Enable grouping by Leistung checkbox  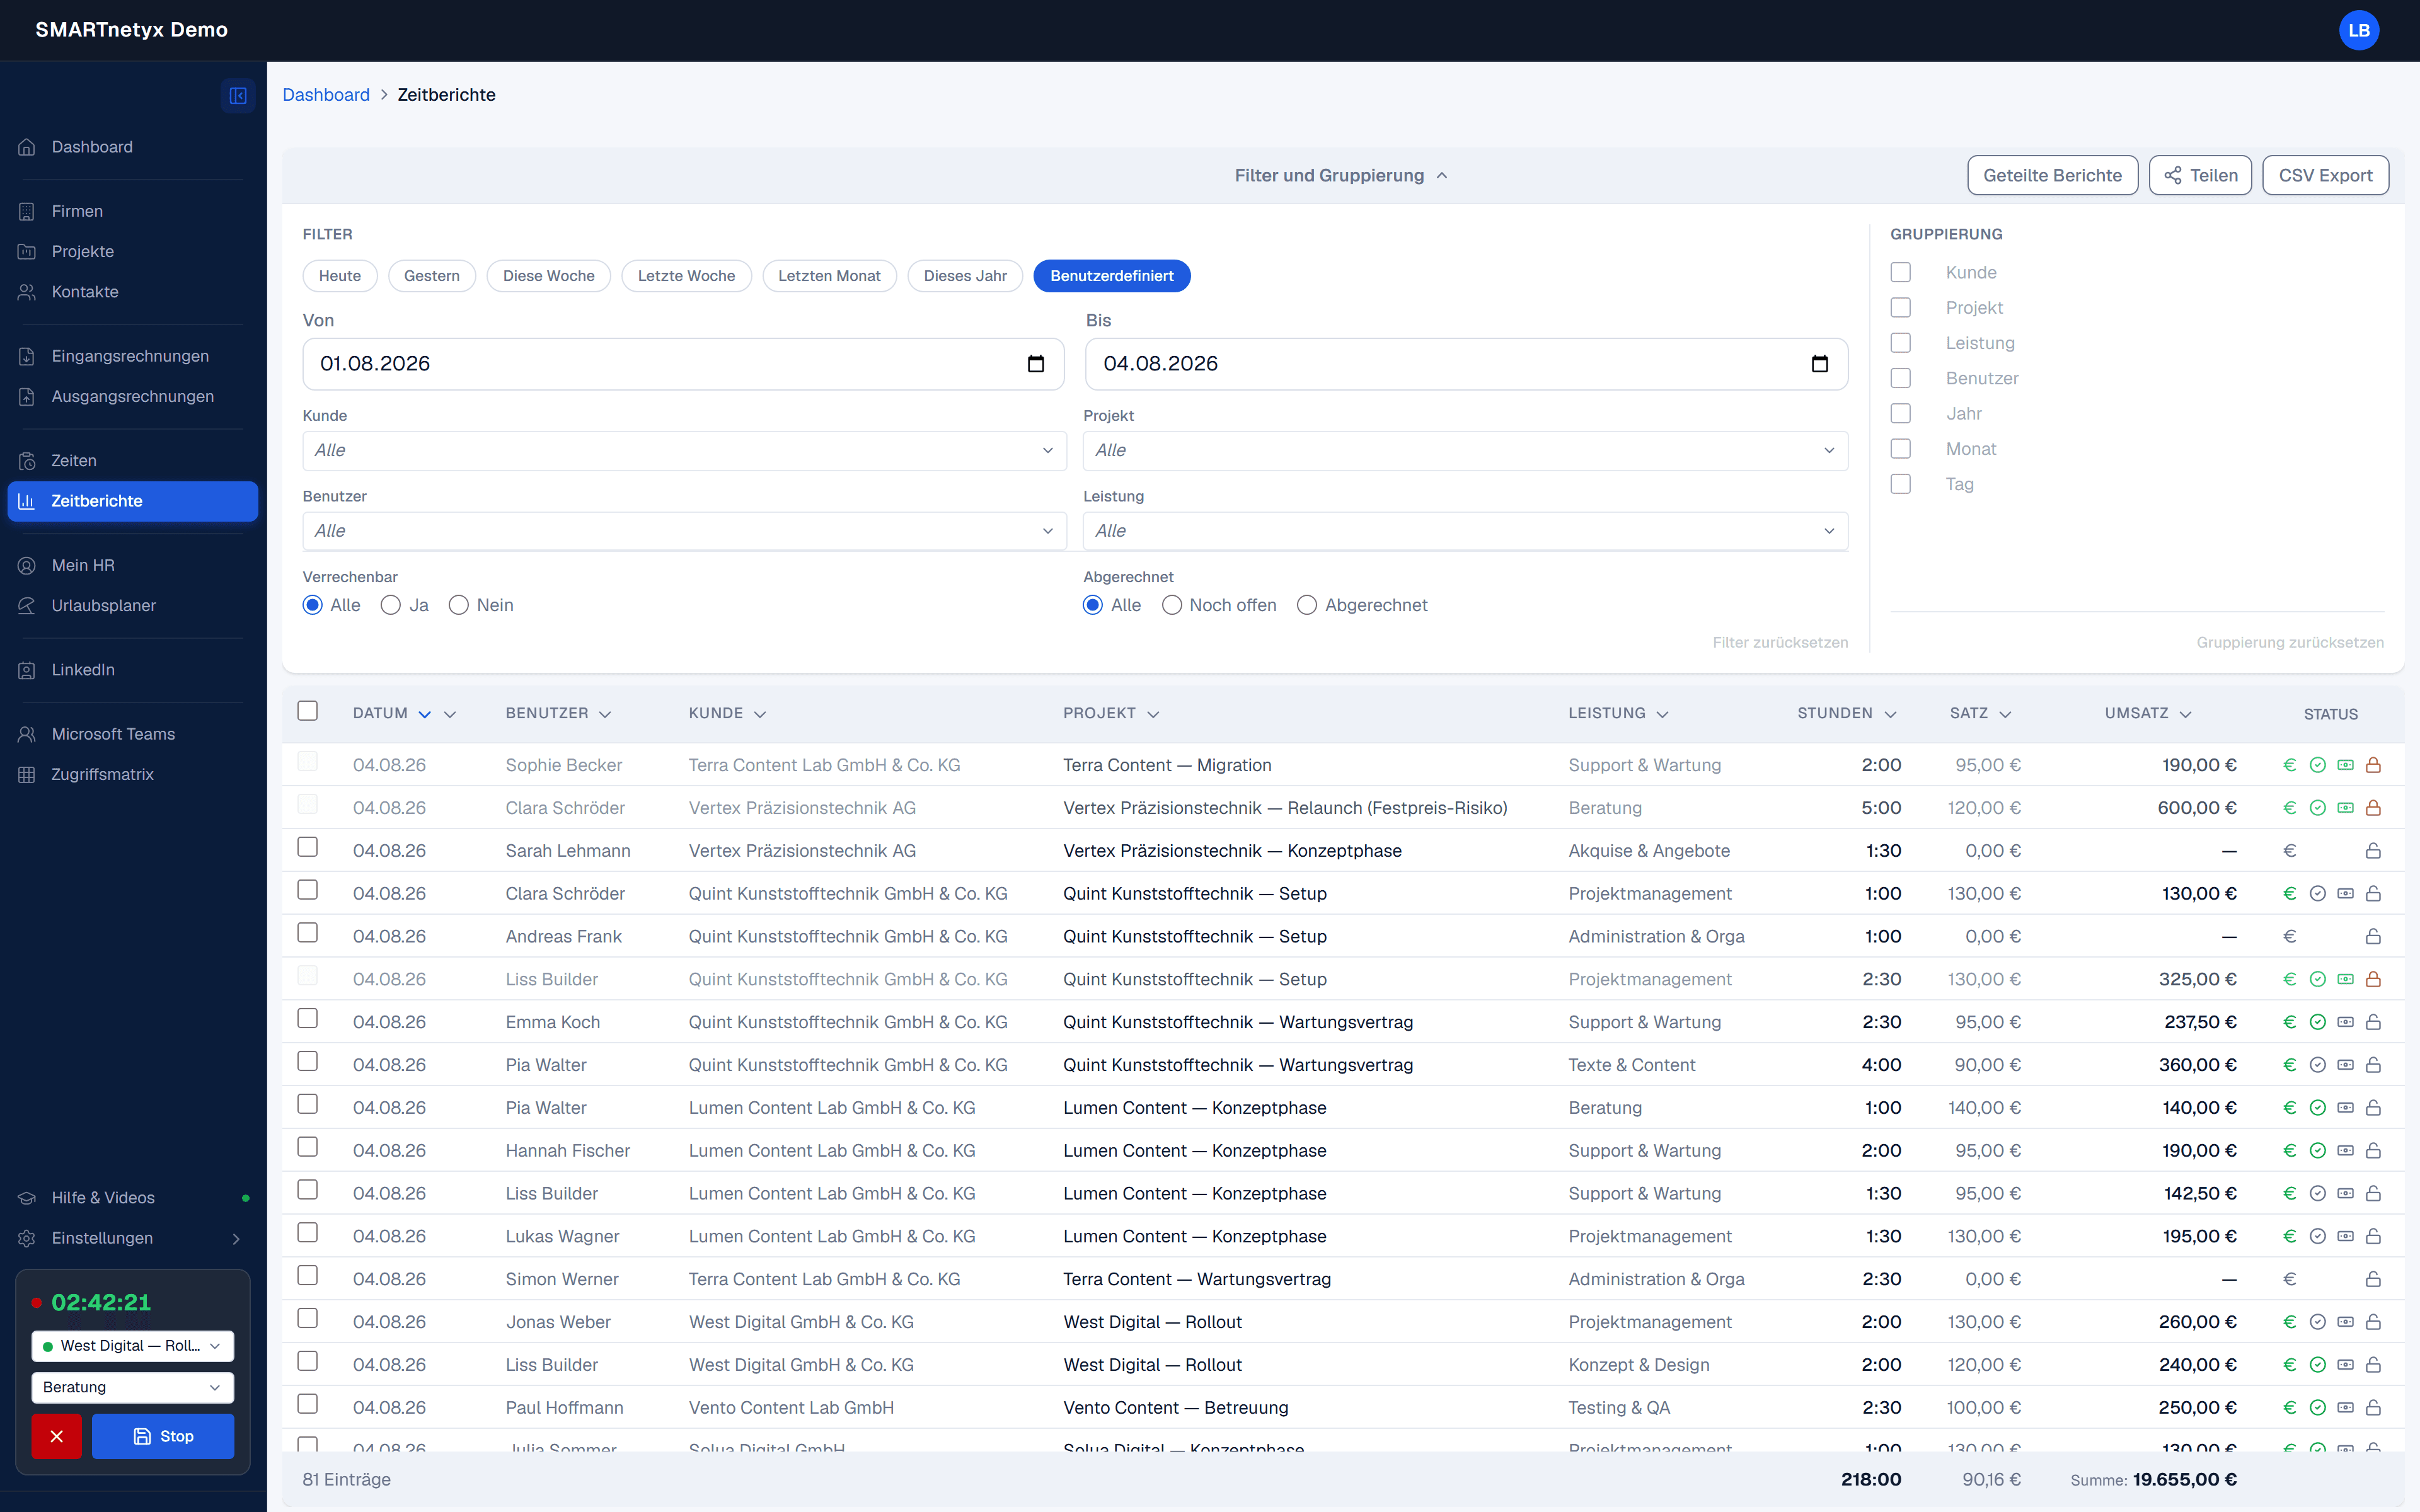pos(1901,343)
